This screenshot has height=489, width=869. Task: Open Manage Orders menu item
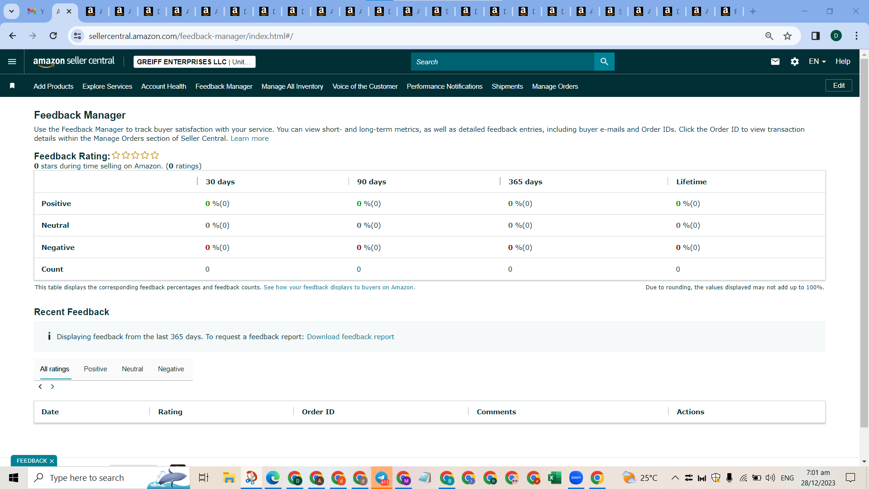tap(555, 86)
